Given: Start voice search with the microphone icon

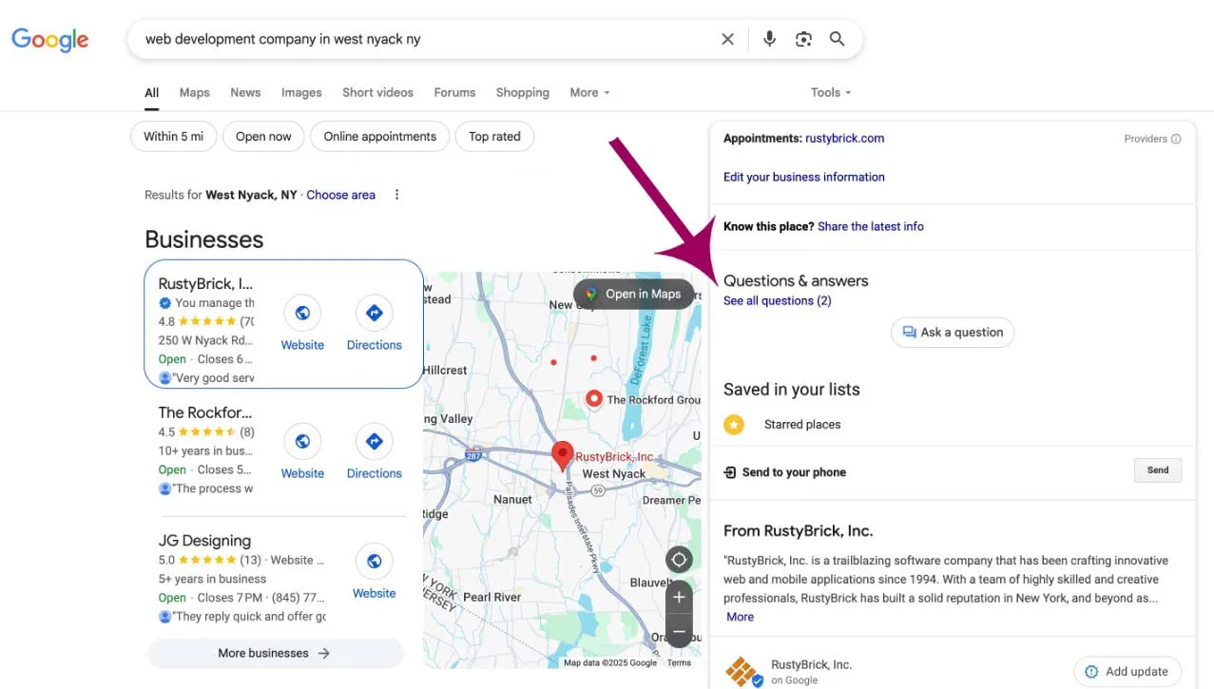Looking at the screenshot, I should coord(769,39).
